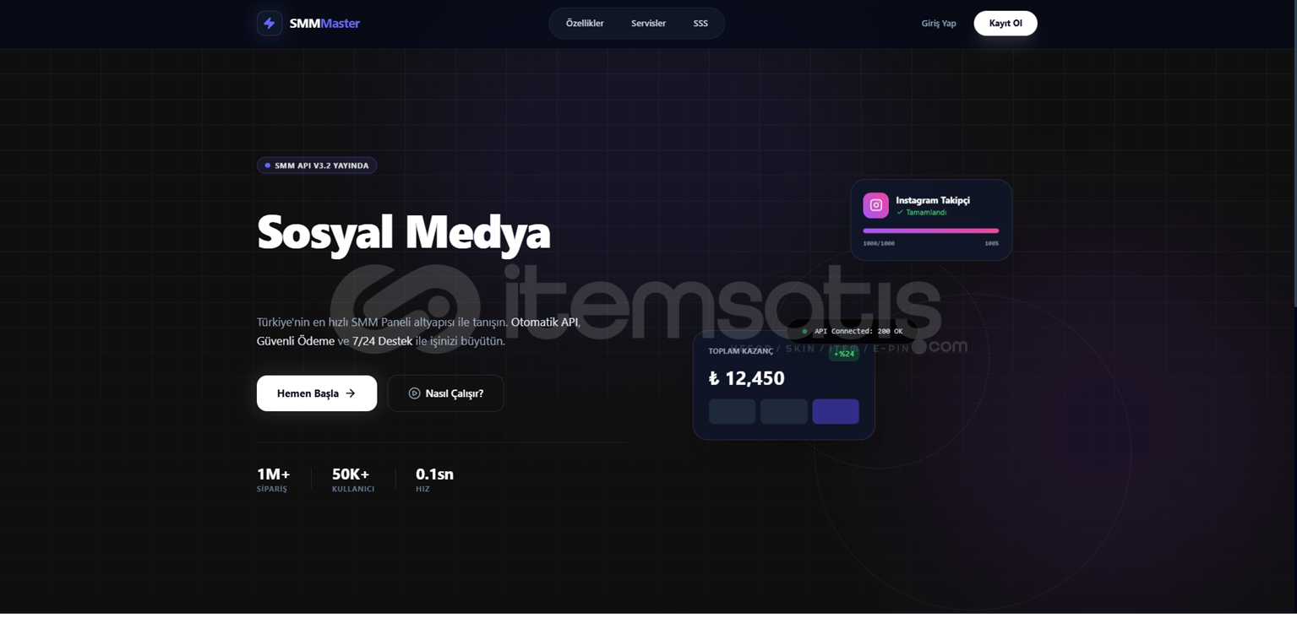The image size is (1297, 618).
Task: Click the SMM API V3.2 YAYINDA badge
Action: click(317, 165)
